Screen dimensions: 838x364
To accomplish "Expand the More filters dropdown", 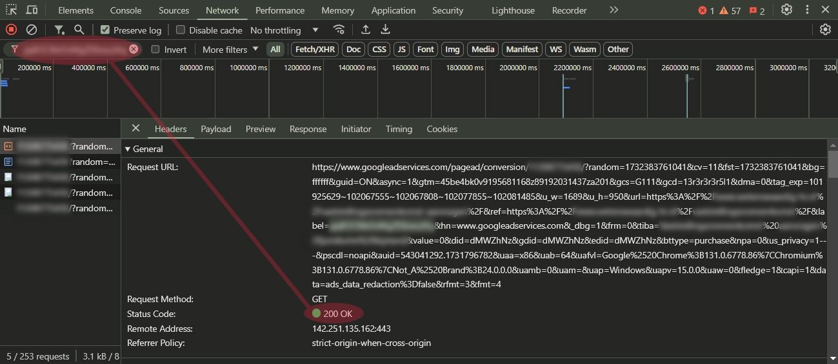I will 230,50.
